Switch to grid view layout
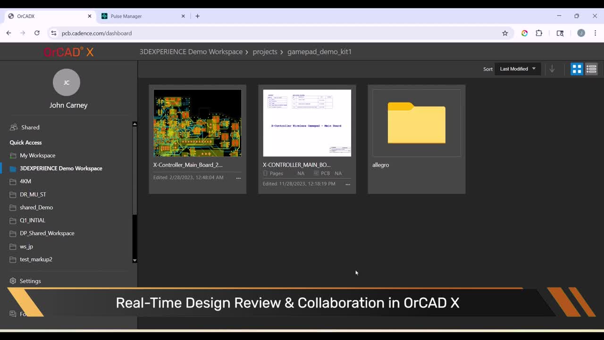Viewport: 604px width, 340px height. 577,69
